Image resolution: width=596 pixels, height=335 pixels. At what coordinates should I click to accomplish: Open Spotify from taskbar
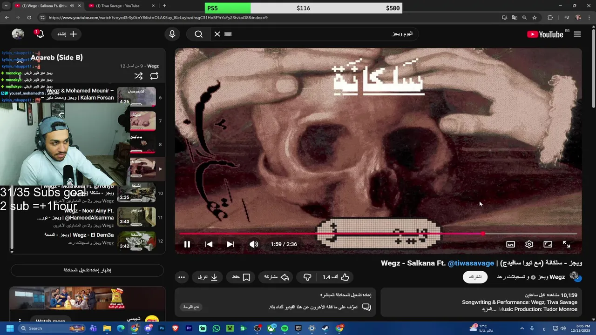284,328
